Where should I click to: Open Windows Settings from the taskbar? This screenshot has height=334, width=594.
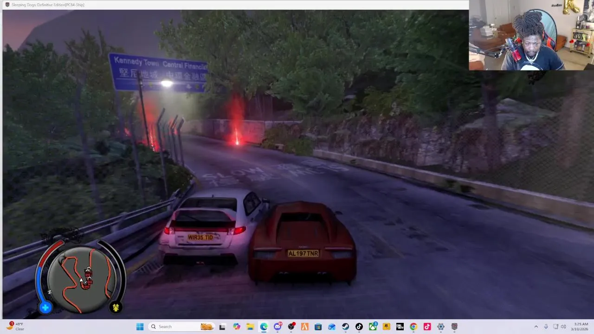point(440,327)
